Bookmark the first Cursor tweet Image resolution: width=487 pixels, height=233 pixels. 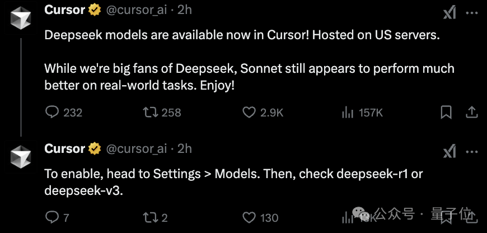click(x=446, y=113)
